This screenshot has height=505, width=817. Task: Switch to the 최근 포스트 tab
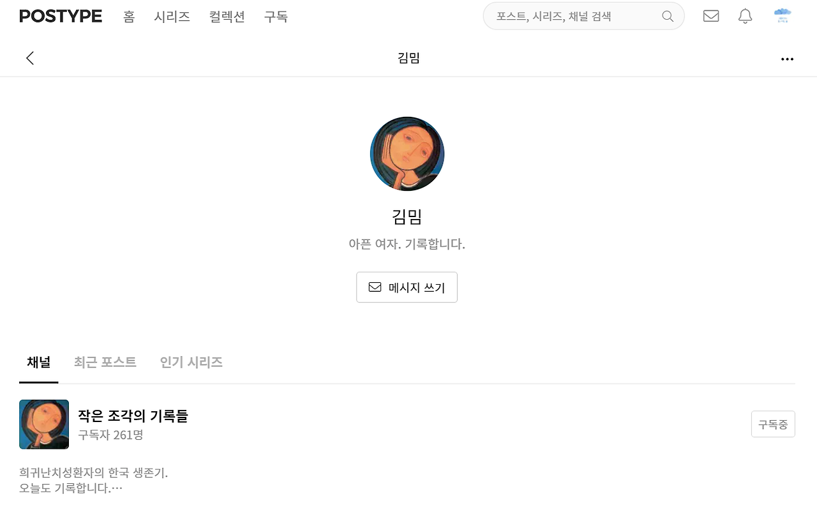[x=105, y=362]
